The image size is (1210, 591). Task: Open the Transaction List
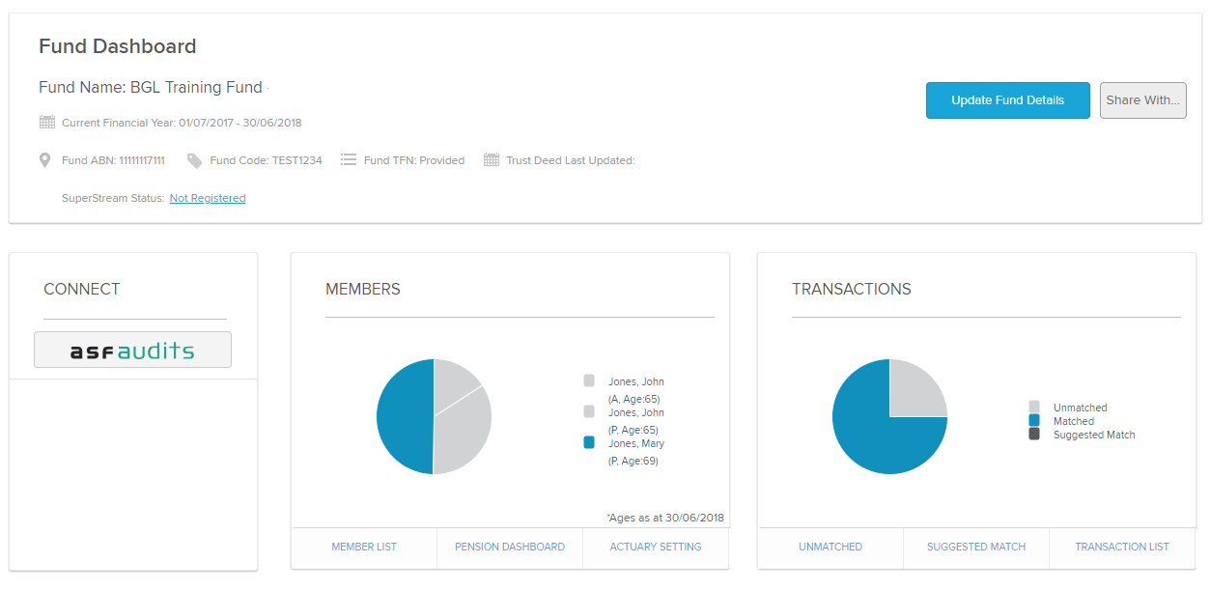coord(1122,547)
